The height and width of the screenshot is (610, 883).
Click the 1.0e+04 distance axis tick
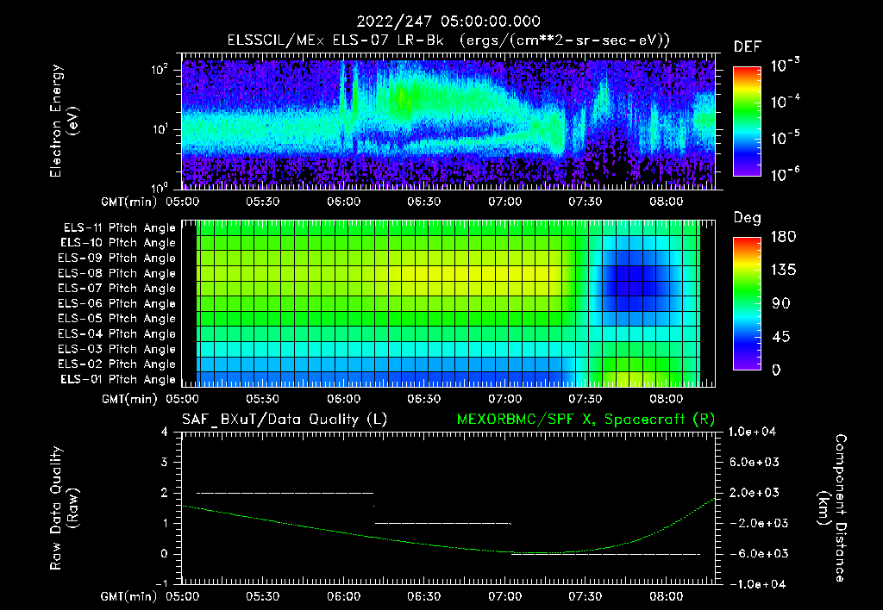pyautogui.click(x=752, y=432)
